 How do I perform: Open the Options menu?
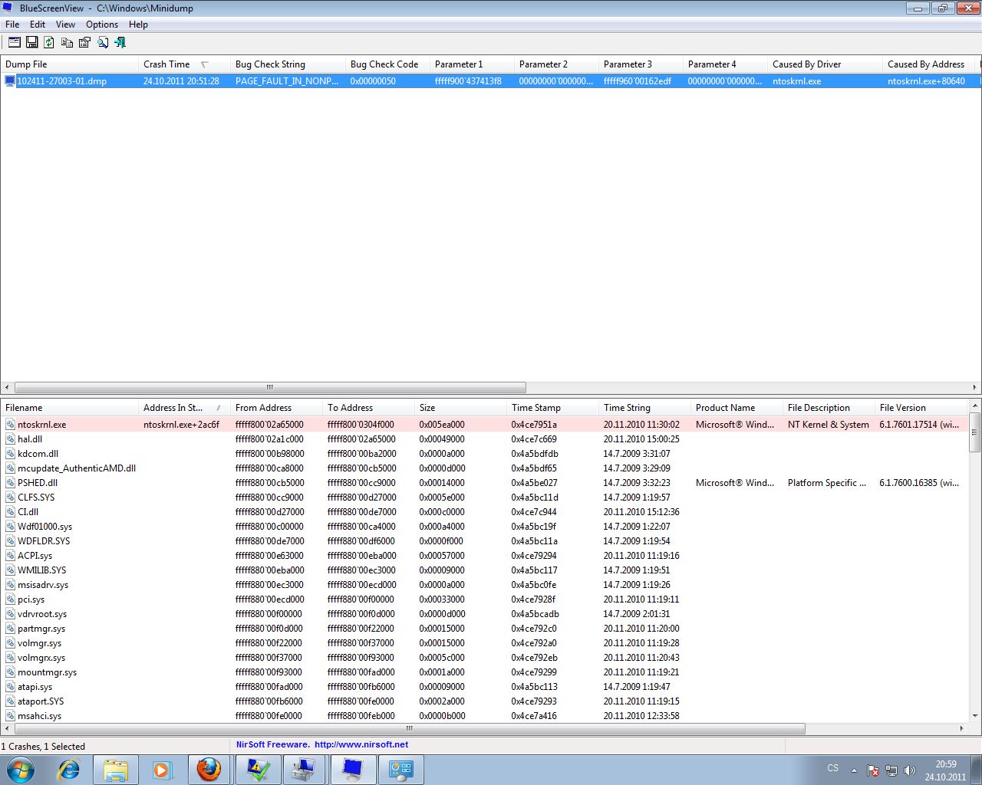coord(102,25)
